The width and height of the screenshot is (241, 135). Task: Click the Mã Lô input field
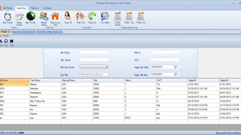(x=165, y=52)
